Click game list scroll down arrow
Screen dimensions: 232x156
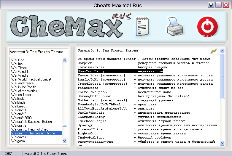64,141
